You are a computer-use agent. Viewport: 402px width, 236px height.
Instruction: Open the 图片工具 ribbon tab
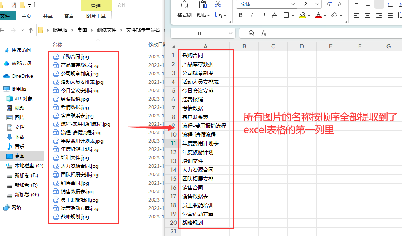pos(96,16)
